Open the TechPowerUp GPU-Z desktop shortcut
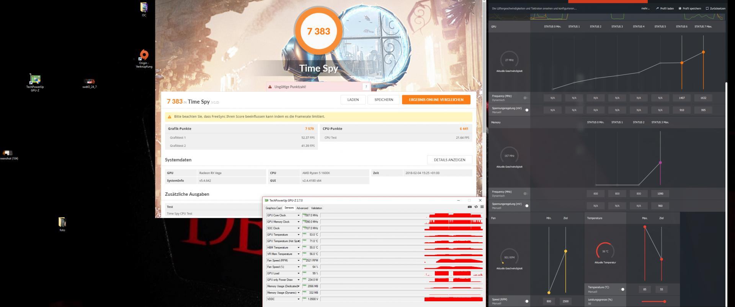Image resolution: width=735 pixels, height=307 pixels. (x=35, y=83)
